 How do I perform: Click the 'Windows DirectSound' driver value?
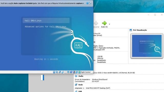point(100,79)
